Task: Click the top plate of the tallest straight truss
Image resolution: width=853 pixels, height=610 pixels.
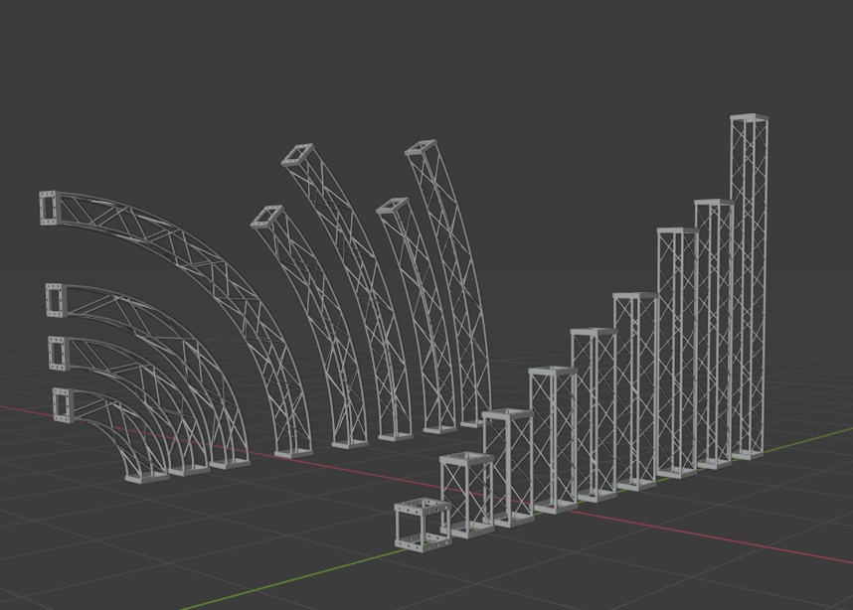Action: click(x=750, y=117)
